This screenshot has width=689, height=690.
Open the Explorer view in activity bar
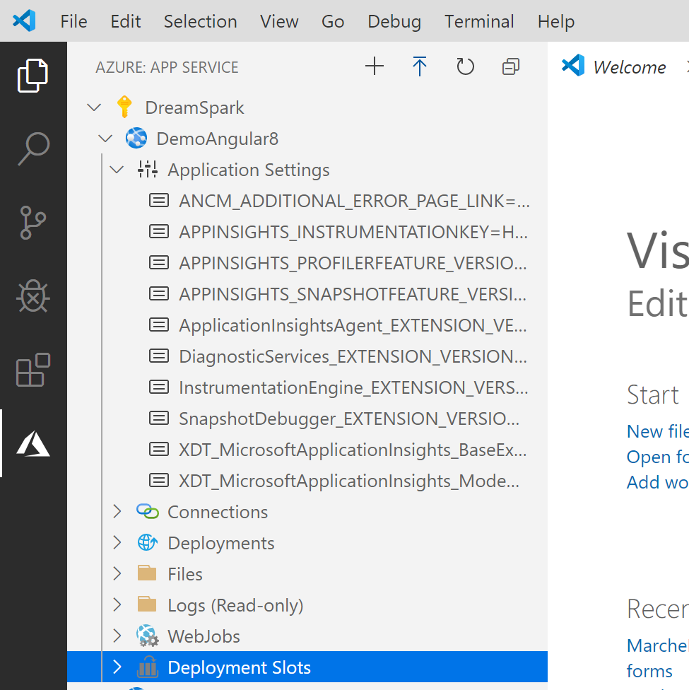(33, 75)
